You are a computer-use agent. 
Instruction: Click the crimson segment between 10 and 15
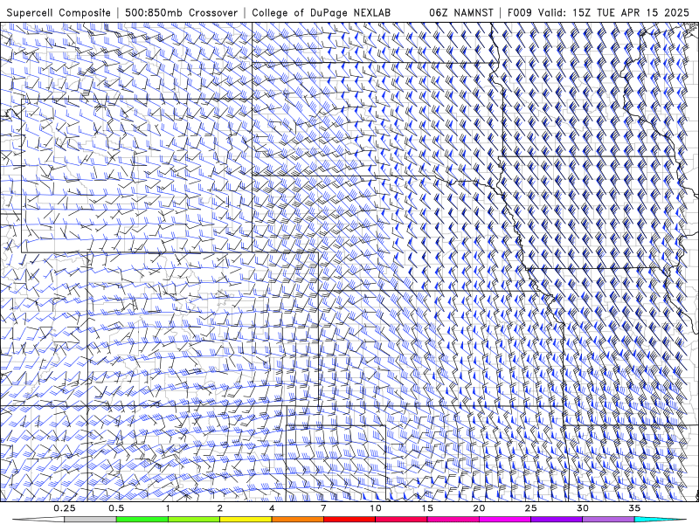(x=401, y=520)
